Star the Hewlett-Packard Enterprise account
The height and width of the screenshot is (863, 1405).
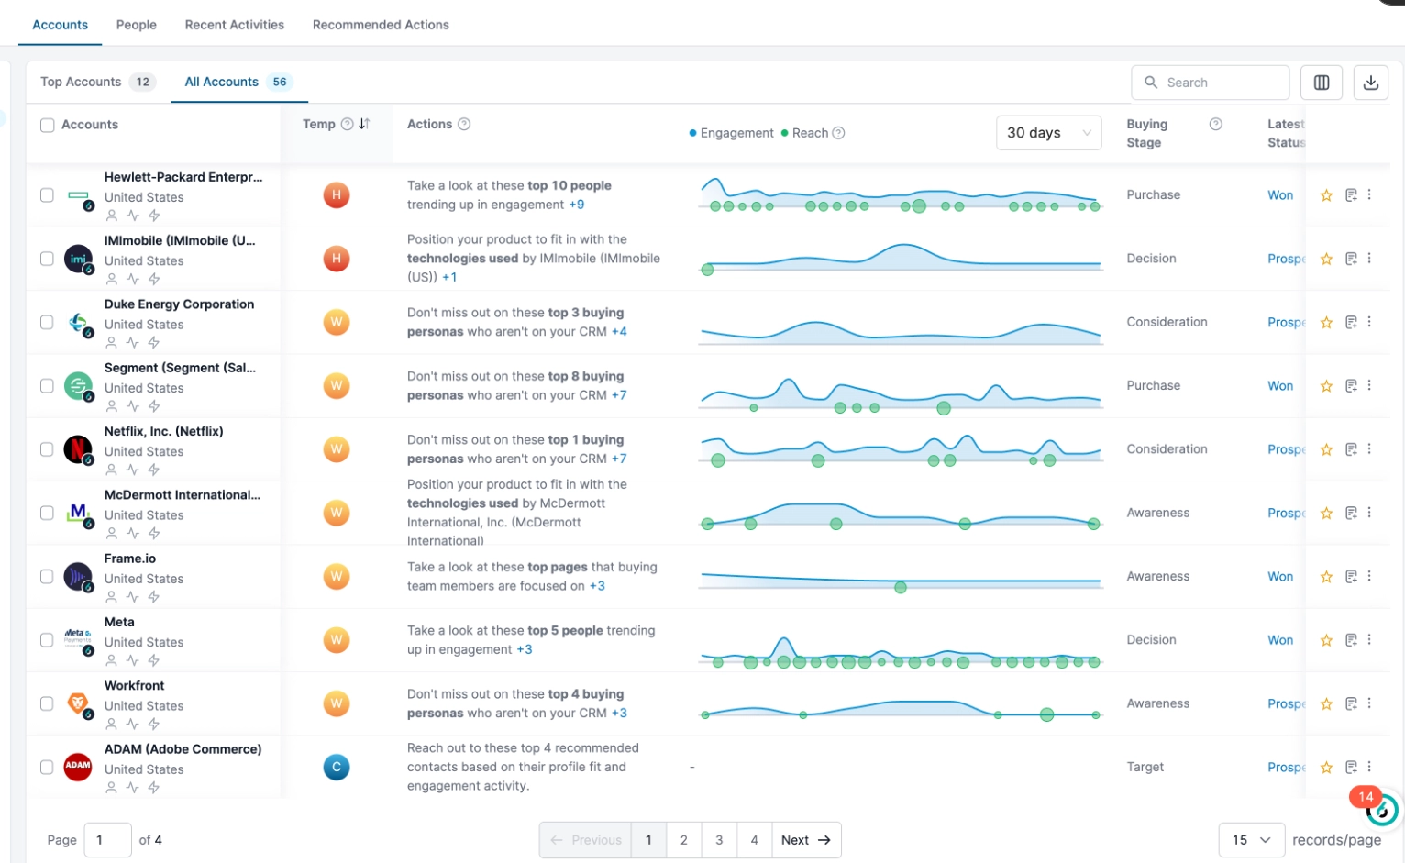coord(1326,195)
